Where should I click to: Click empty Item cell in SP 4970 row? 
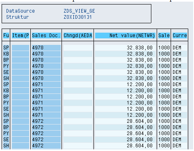tap(21, 48)
